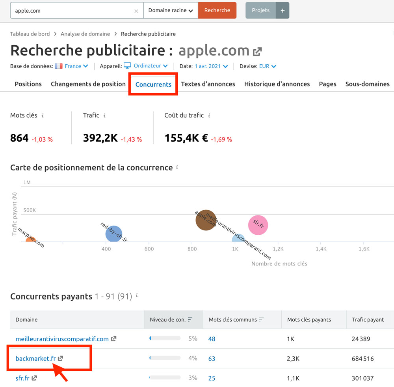The height and width of the screenshot is (387, 394).
Task: Expand the Ordinateur device dropdown
Action: click(x=151, y=66)
